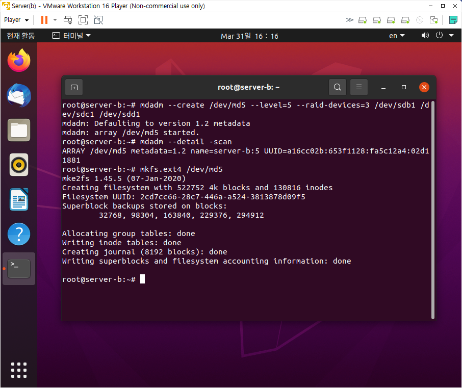Click the network adapter device icon
Viewport: 462px width, 388px height.
(434, 20)
